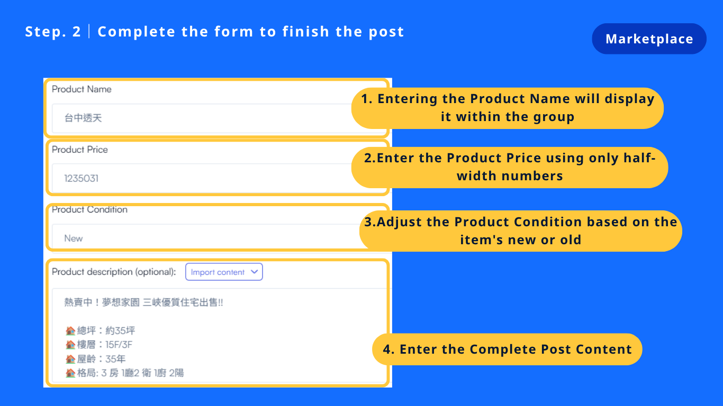Click the Product description (optional) label
723x406 pixels.
[x=114, y=272]
